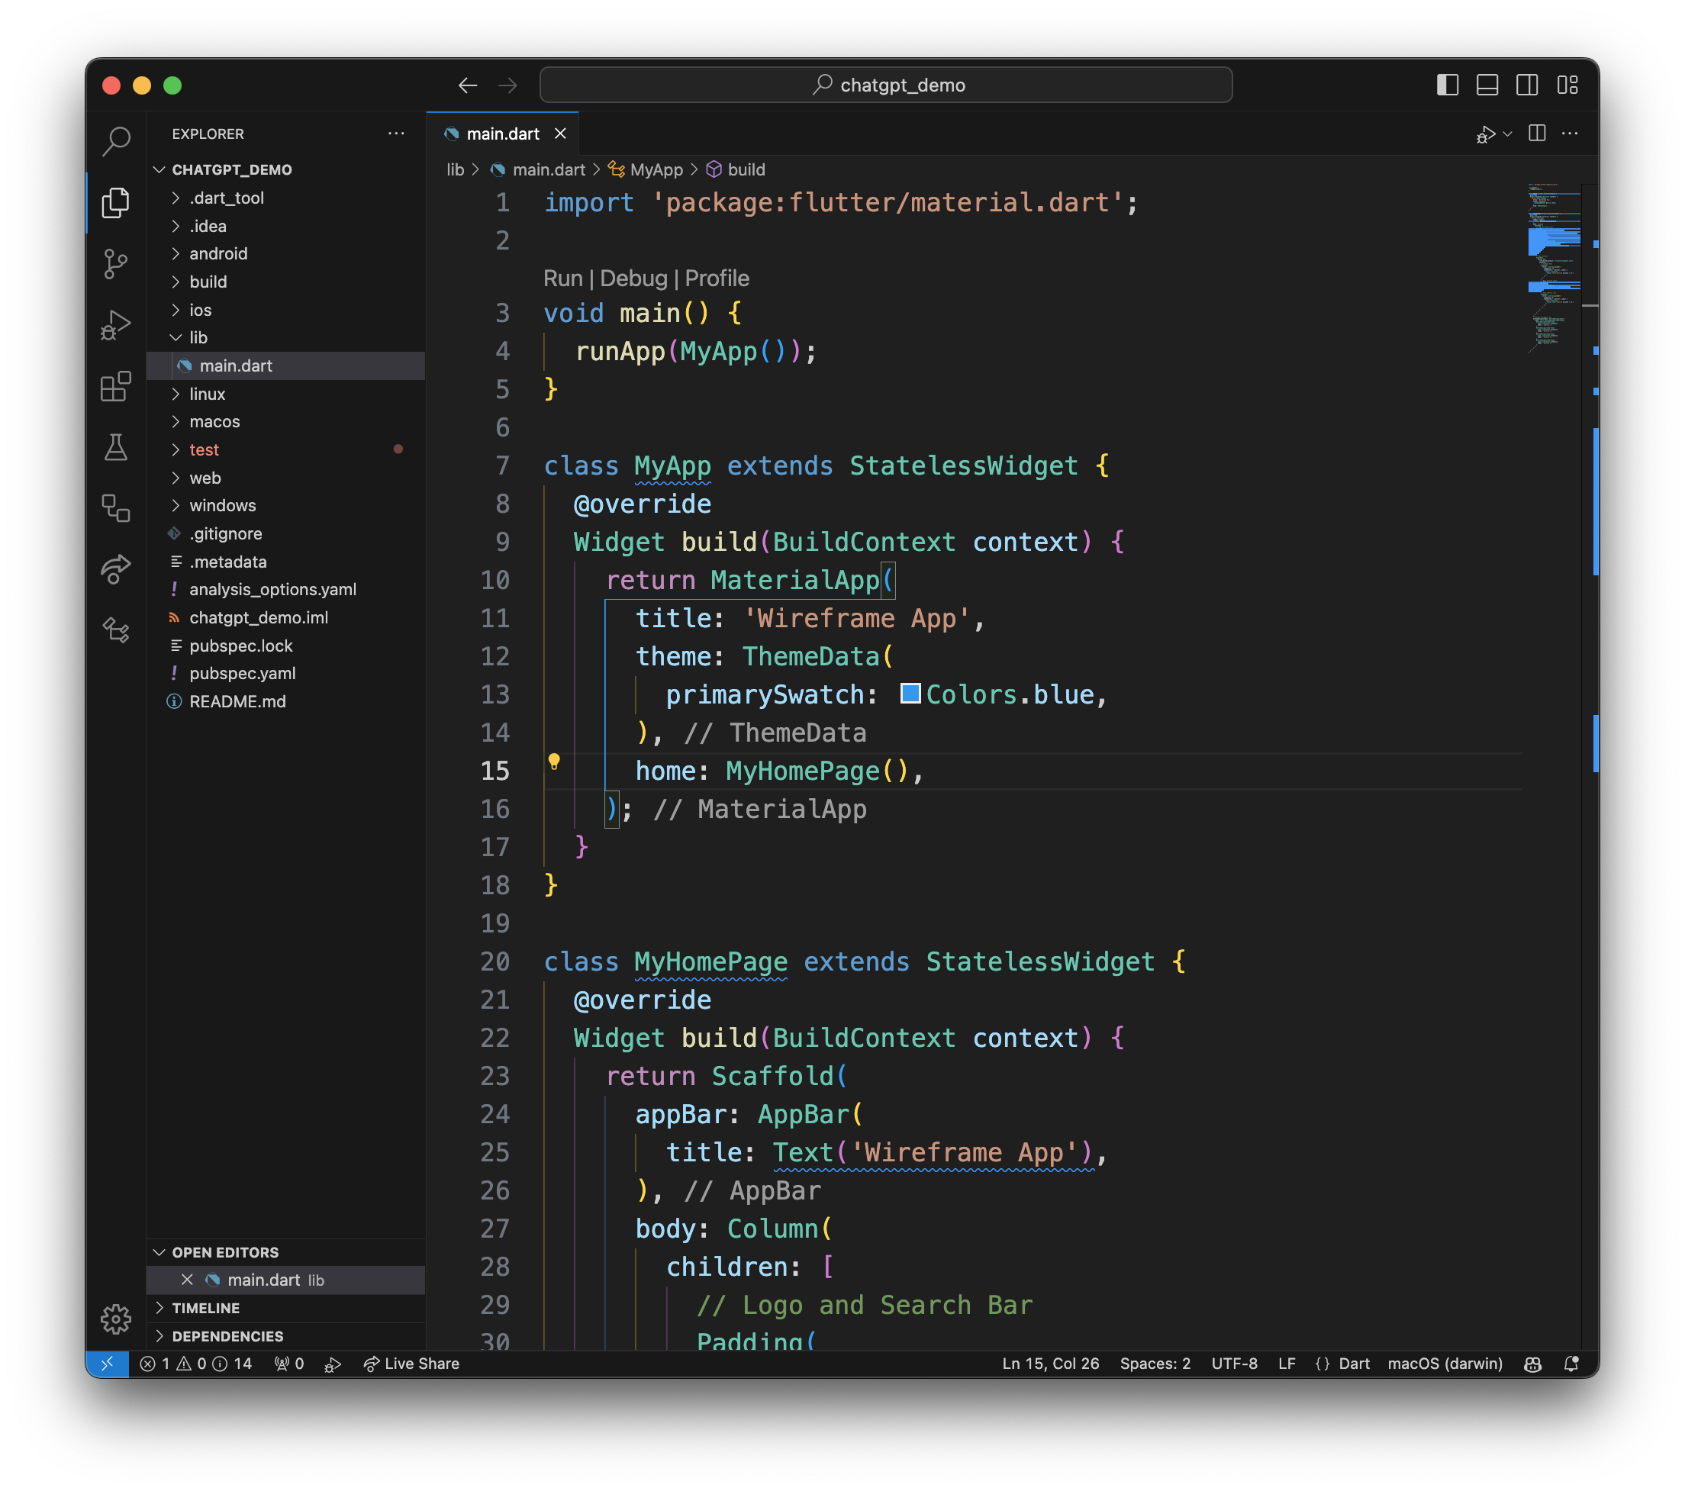Open run options dropdown arrow
The height and width of the screenshot is (1491, 1685).
pos(1508,134)
